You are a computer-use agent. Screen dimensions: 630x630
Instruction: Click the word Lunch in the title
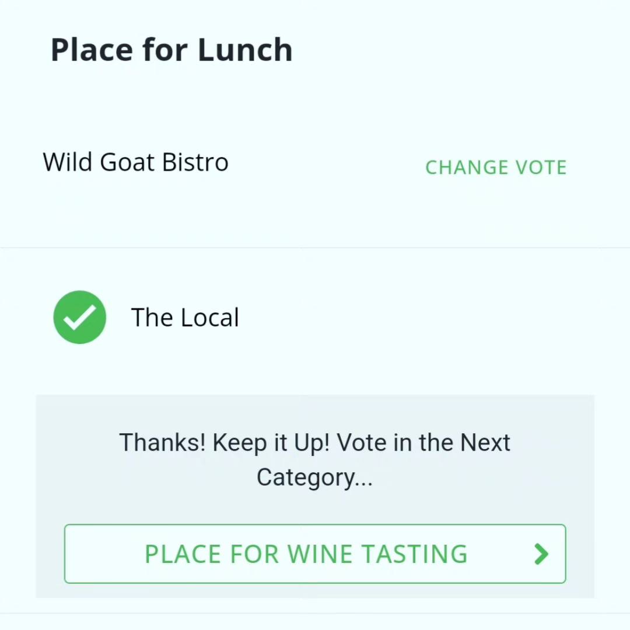coord(245,50)
